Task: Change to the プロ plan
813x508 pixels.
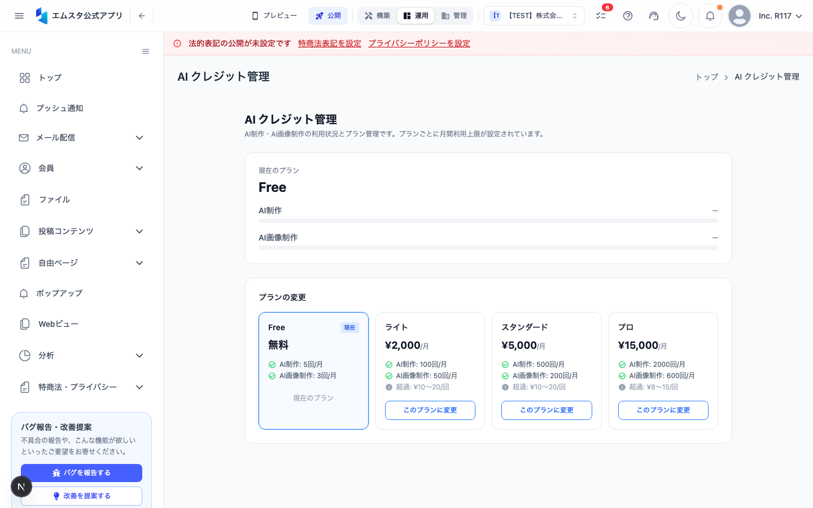Action: [x=663, y=410]
